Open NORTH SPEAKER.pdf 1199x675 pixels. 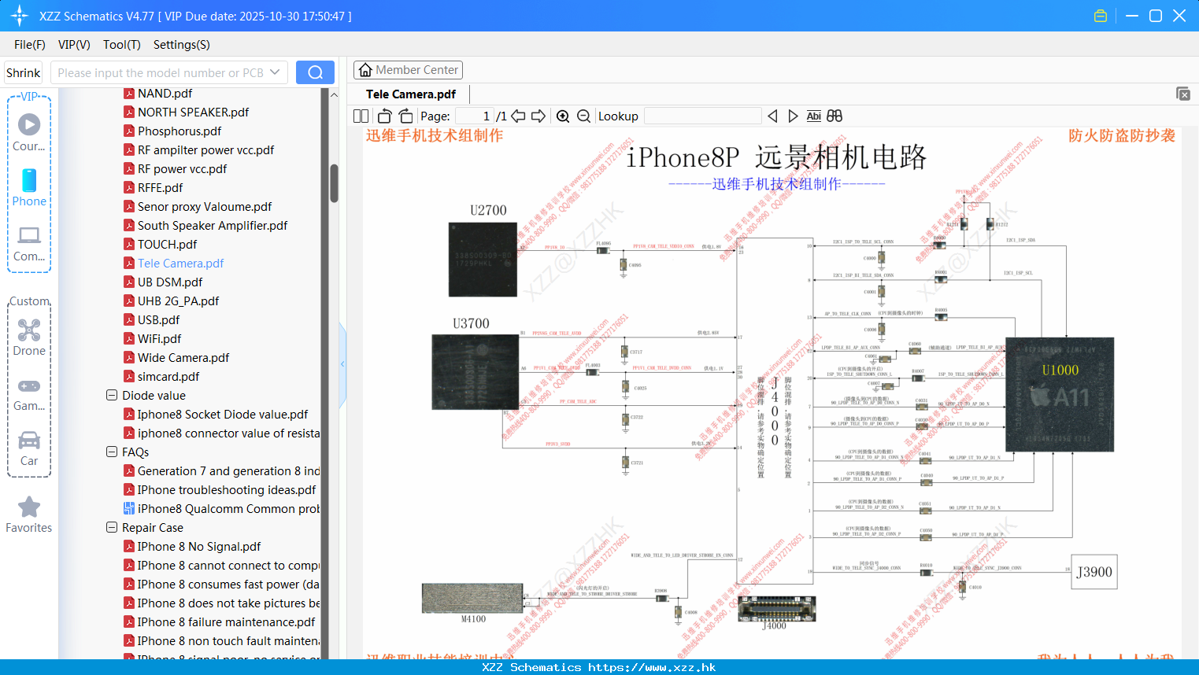pos(193,112)
